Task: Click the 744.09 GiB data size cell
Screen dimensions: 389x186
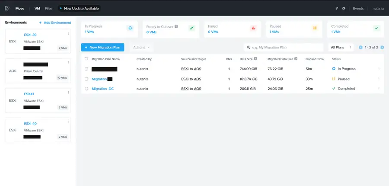Action: tap(249, 69)
